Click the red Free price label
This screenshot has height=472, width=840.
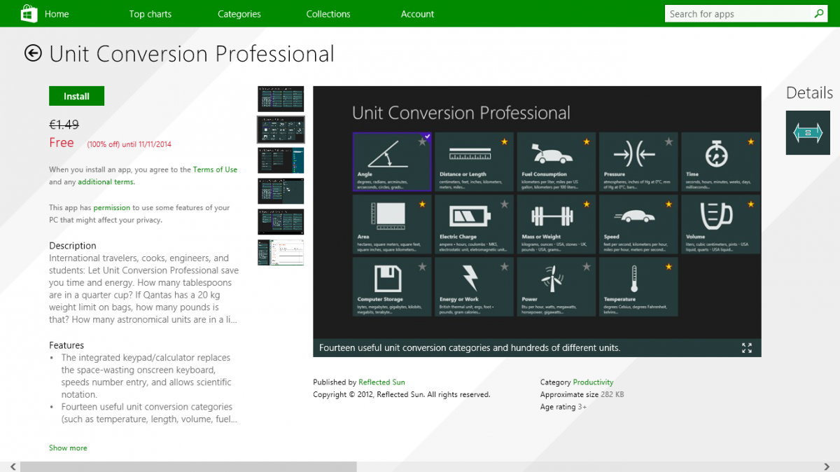click(62, 143)
